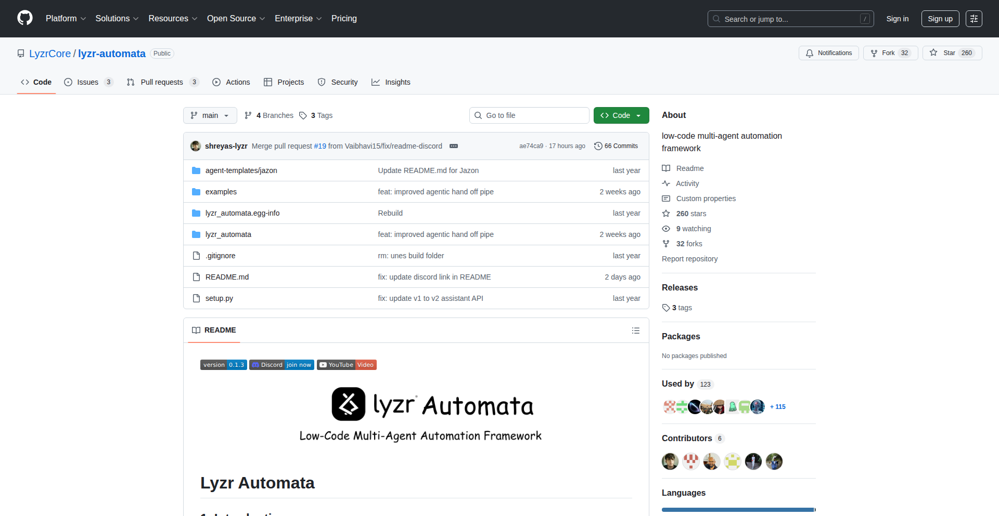
Task: Click the Activity pulse icon in the sidebar
Action: click(x=667, y=183)
